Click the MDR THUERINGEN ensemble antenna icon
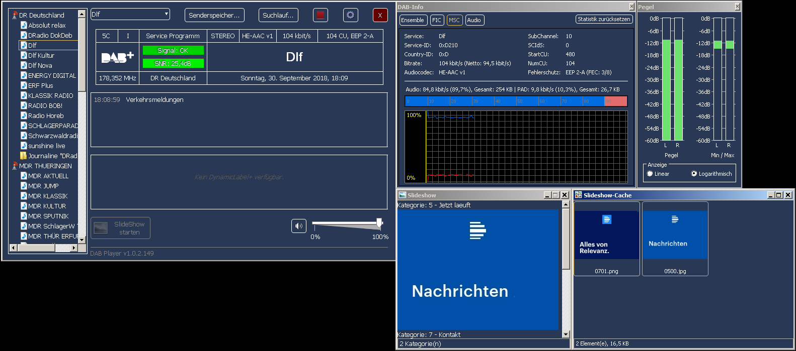Image resolution: width=796 pixels, height=351 pixels. click(x=15, y=166)
